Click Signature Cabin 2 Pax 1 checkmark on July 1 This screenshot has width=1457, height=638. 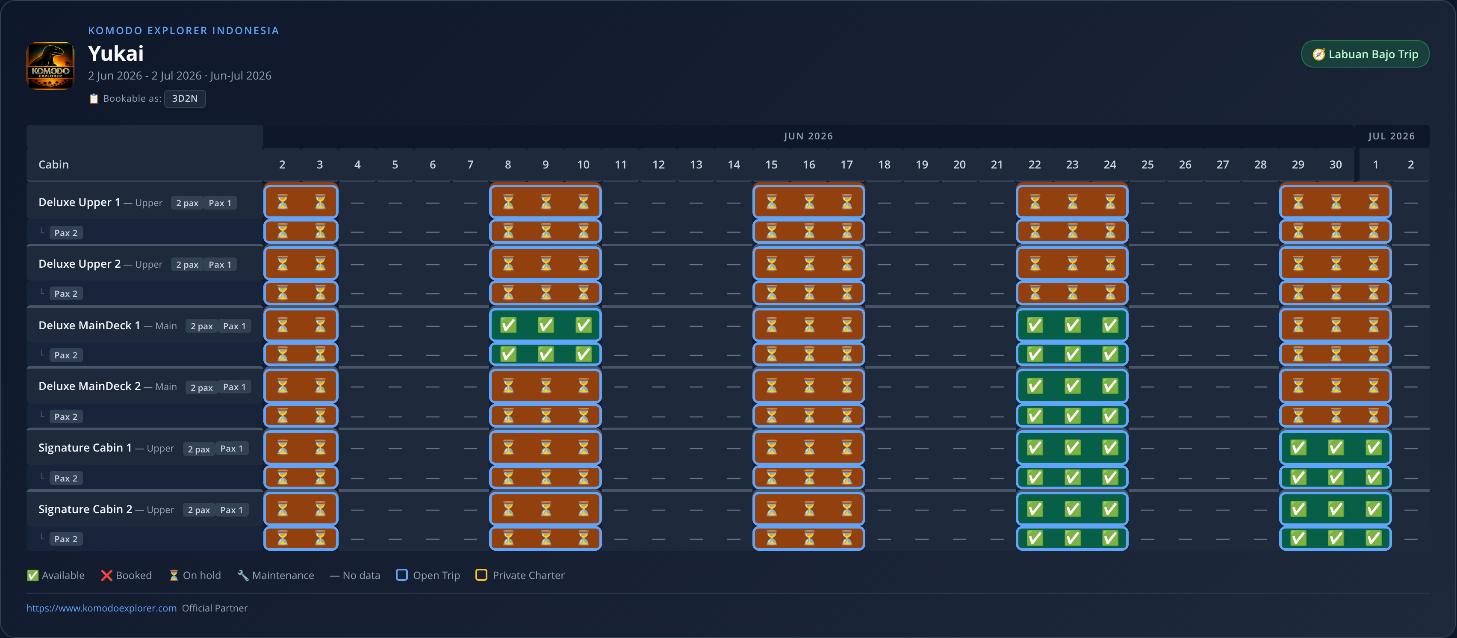click(x=1373, y=510)
